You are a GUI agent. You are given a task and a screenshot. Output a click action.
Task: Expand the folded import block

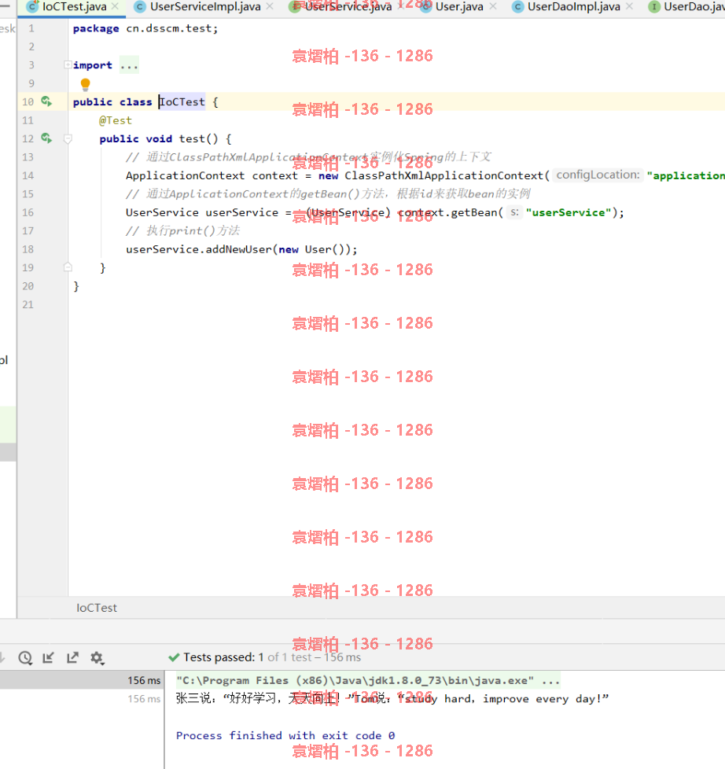pyautogui.click(x=68, y=64)
